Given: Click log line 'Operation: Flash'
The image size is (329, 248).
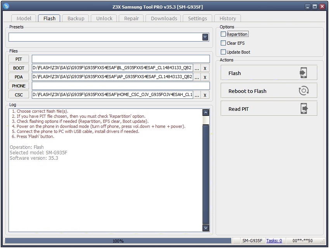Looking at the screenshot, I should (x=27, y=147).
